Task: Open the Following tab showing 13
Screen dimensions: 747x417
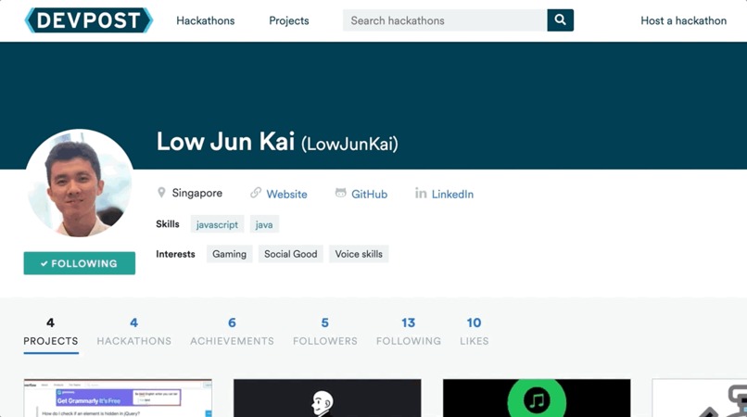Action: point(409,332)
